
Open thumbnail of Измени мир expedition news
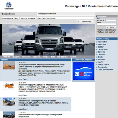9,65
